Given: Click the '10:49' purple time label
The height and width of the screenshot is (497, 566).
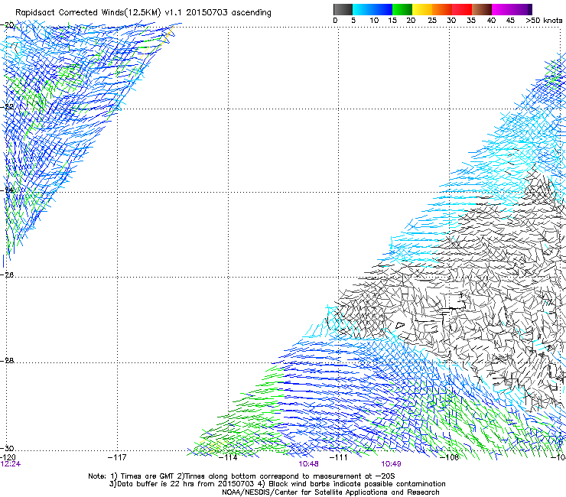Looking at the screenshot, I should 391,464.
